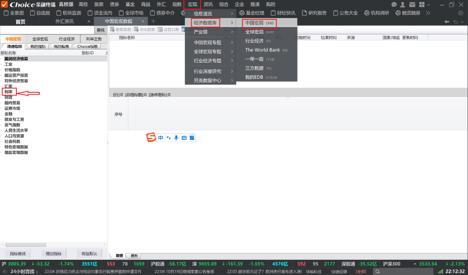Close the 外汇资讯 tab
This screenshot has width=468, height=275.
tap(89, 21)
